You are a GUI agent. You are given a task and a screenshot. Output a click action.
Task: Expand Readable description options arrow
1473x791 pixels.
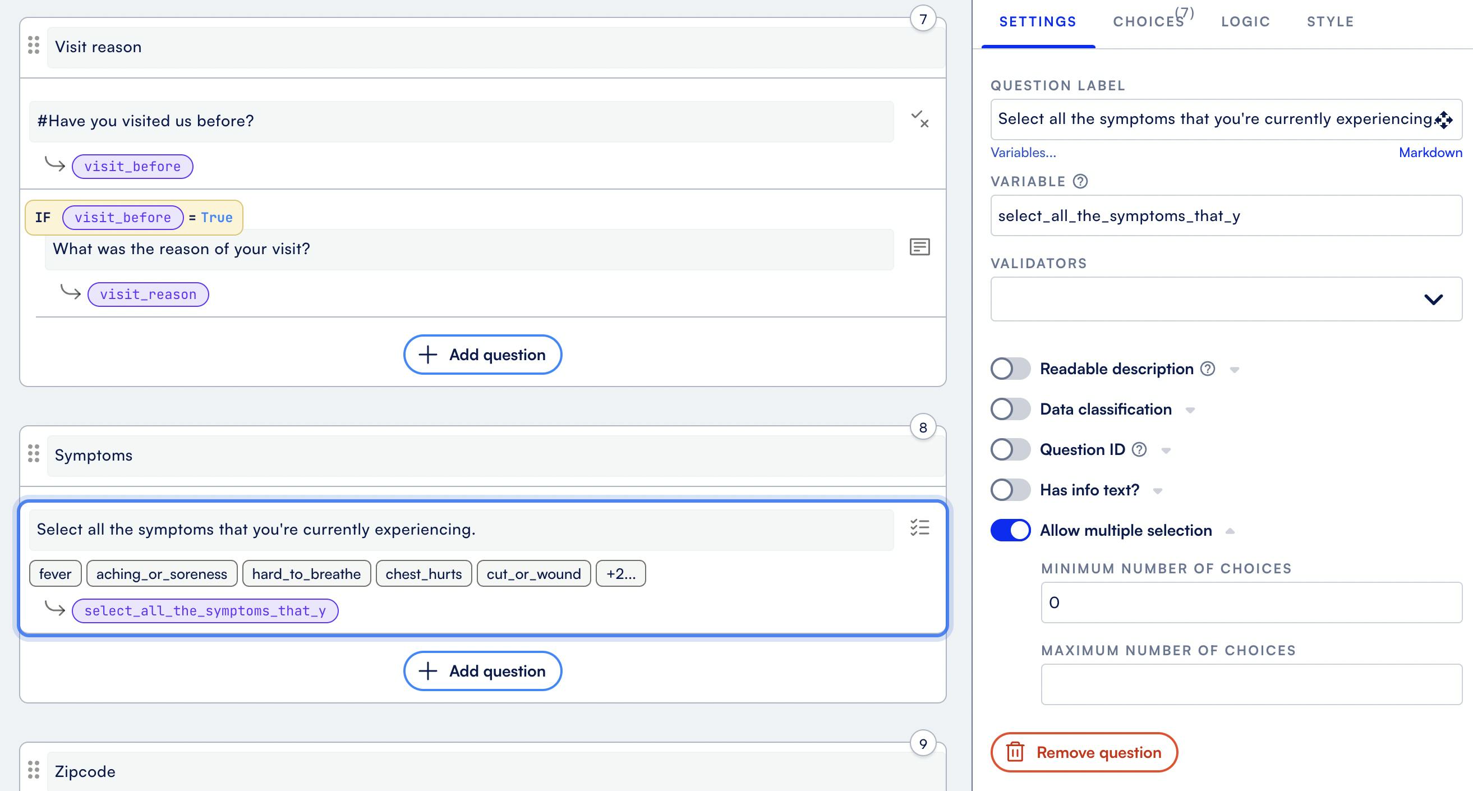1235,370
